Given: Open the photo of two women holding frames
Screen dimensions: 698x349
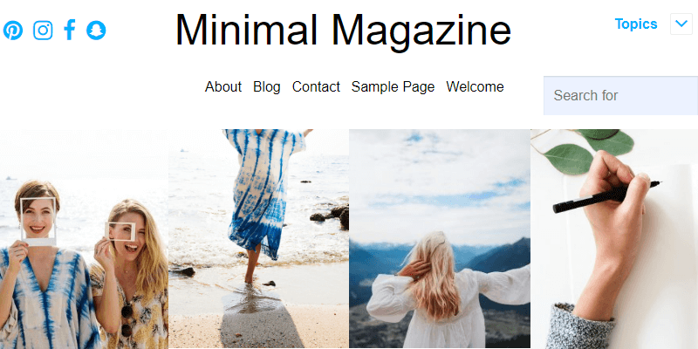Looking at the screenshot, I should (84, 238).
